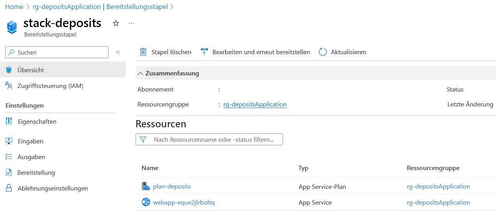Click the App Service type cell in the webapp row
The width and height of the screenshot is (496, 216).
(315, 203)
